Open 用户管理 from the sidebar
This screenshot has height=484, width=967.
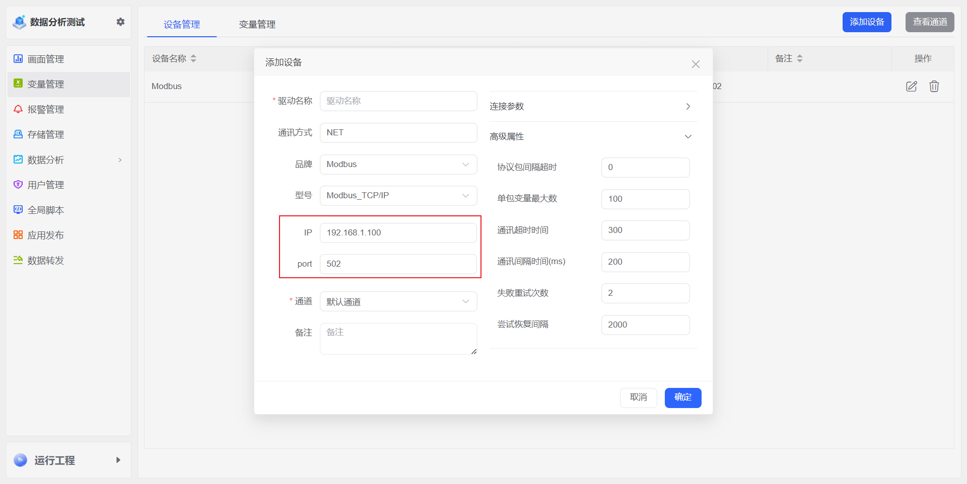45,185
